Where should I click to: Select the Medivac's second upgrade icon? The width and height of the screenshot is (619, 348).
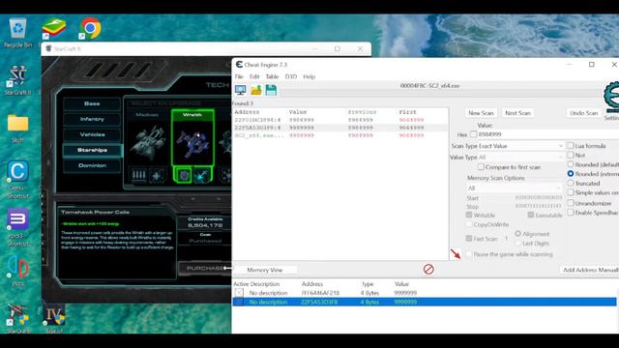pos(157,175)
